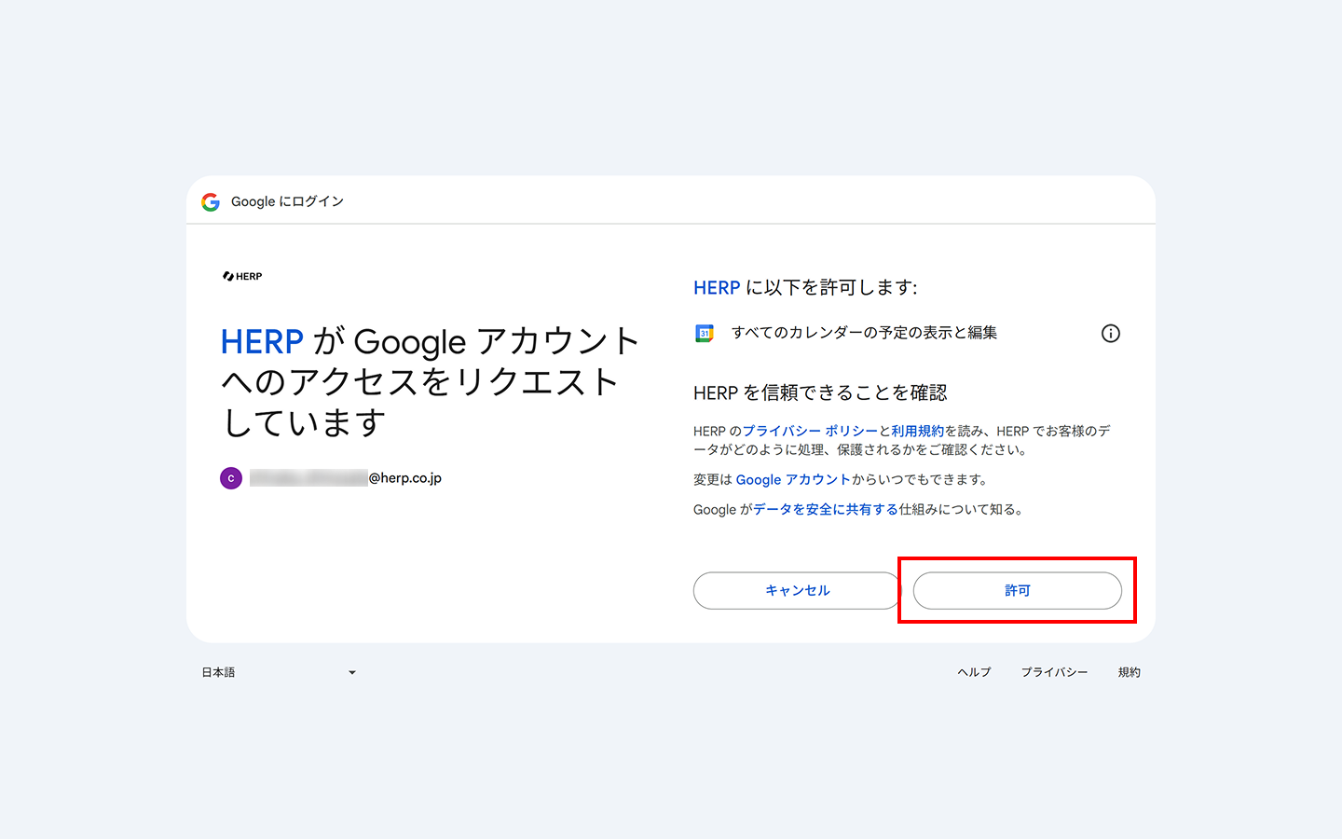Click the Google Calendar icon
The width and height of the screenshot is (1342, 839).
(x=705, y=333)
